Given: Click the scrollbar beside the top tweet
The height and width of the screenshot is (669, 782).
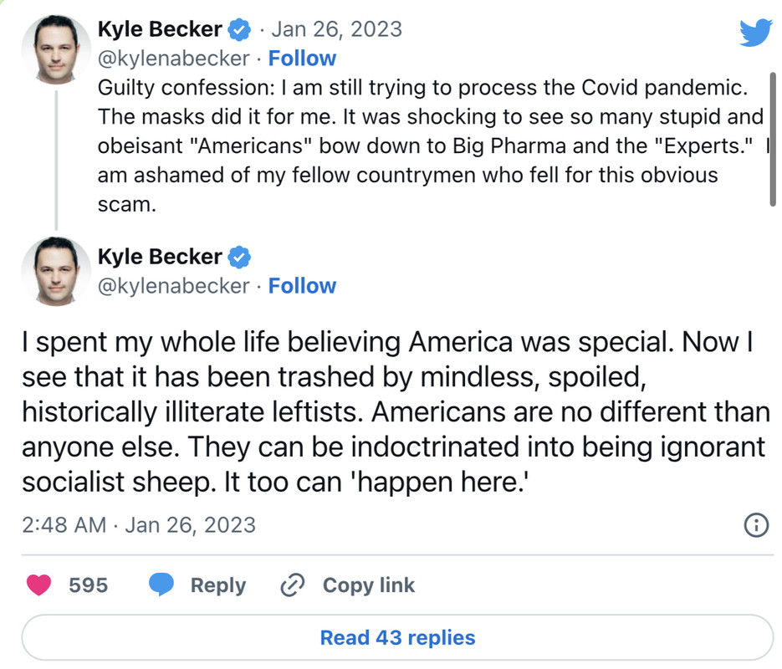Looking at the screenshot, I should tap(773, 138).
